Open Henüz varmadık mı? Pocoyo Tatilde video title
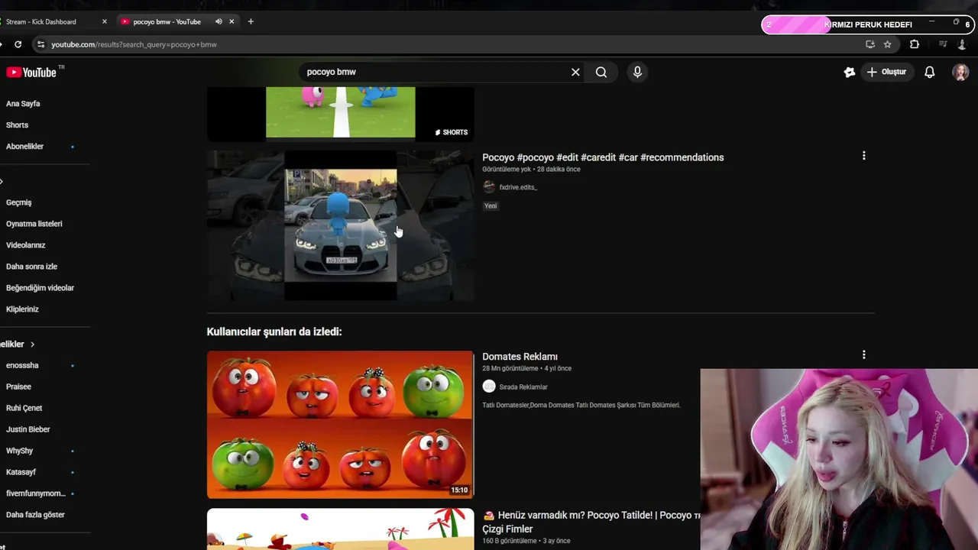The width and height of the screenshot is (978, 550). [x=591, y=522]
